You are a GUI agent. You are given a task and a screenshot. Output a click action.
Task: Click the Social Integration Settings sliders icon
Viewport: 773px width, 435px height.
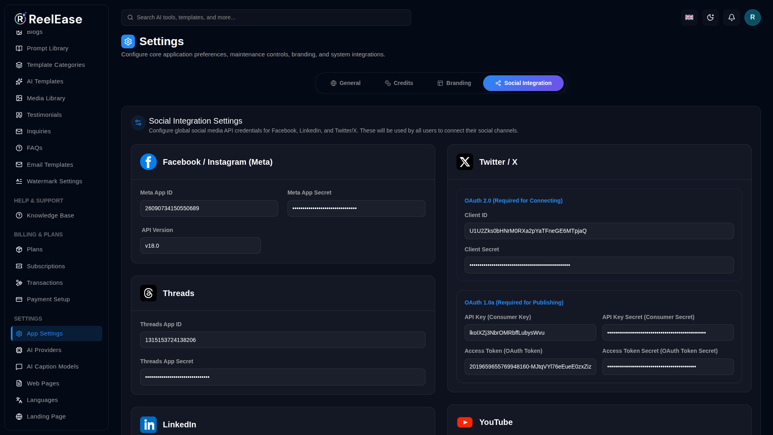[138, 123]
